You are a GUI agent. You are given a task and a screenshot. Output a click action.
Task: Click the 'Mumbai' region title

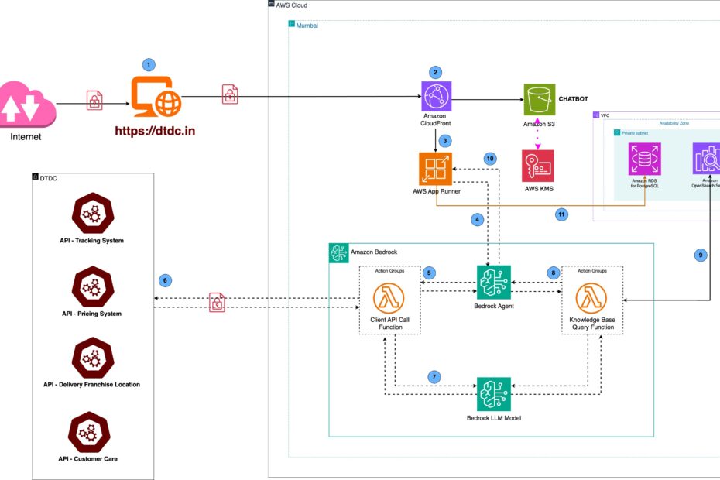tap(307, 26)
